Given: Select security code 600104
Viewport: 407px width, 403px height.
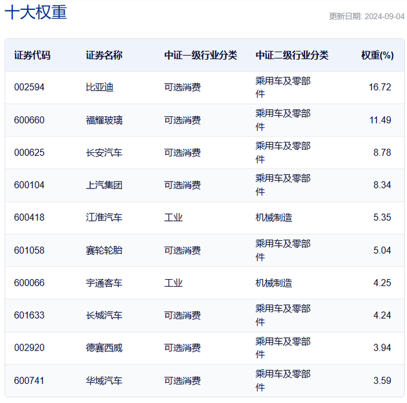Looking at the screenshot, I should (x=29, y=185).
